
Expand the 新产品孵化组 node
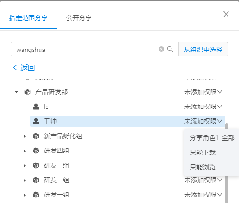[25, 136]
